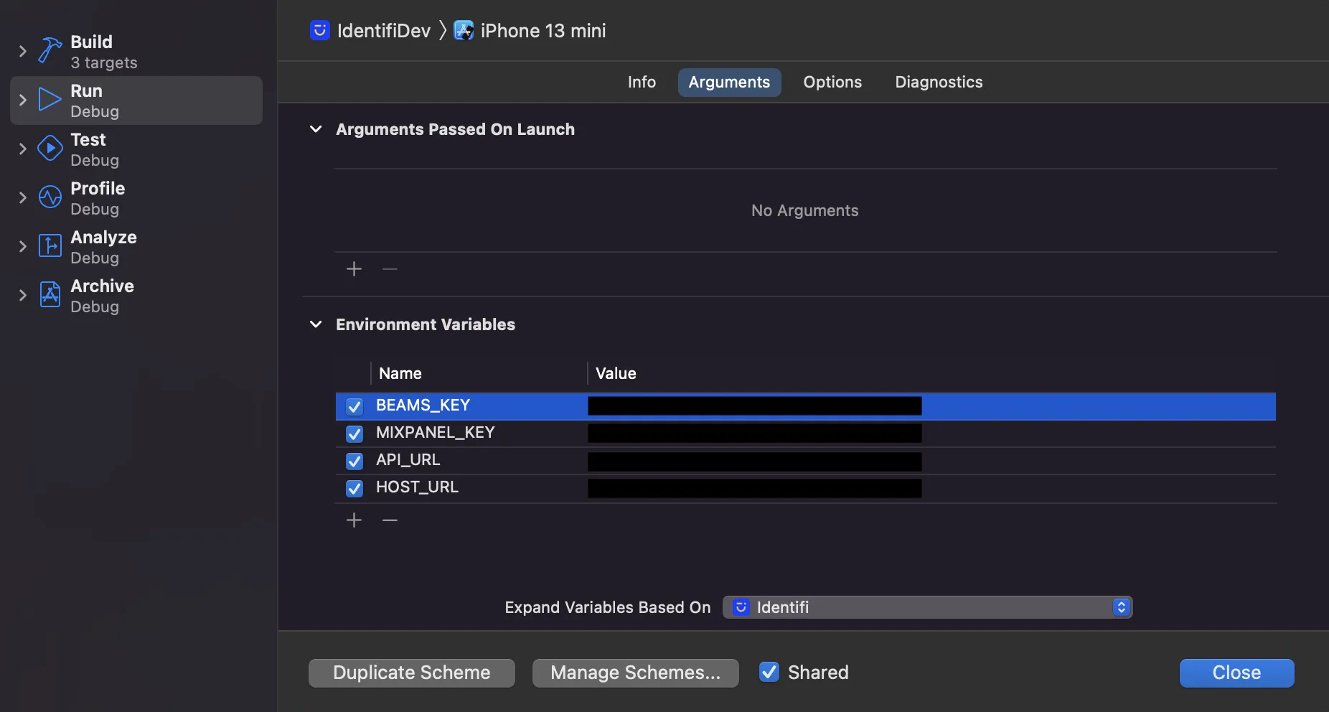1329x712 pixels.
Task: Close the scheme editor
Action: click(1236, 673)
